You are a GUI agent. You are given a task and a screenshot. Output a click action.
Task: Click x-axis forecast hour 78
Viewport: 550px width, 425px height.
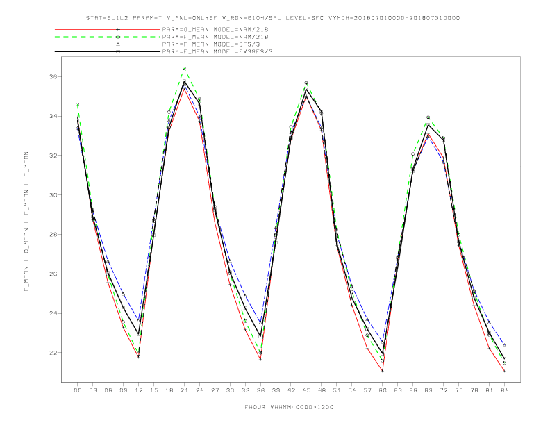tap(474, 390)
